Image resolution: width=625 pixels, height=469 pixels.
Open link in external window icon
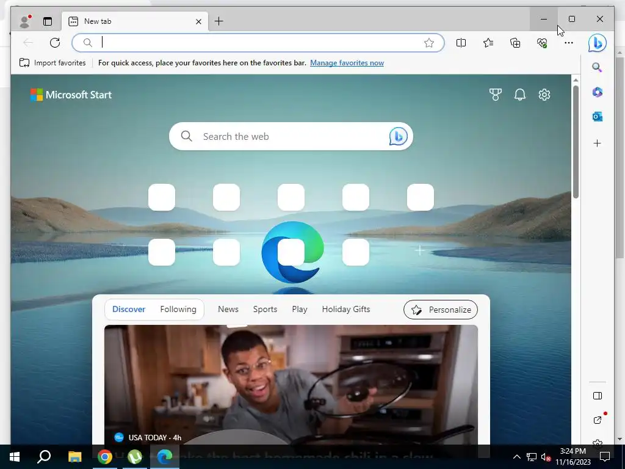[x=597, y=420]
